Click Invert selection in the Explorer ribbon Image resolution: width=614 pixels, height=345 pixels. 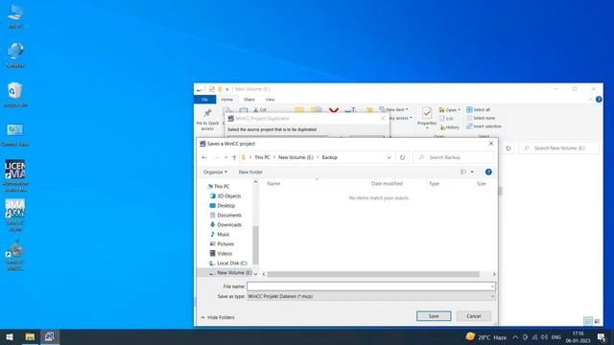coord(484,126)
